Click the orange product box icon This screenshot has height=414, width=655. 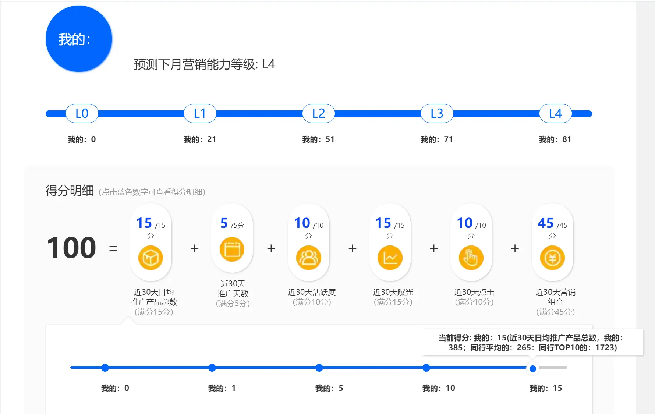click(x=151, y=258)
